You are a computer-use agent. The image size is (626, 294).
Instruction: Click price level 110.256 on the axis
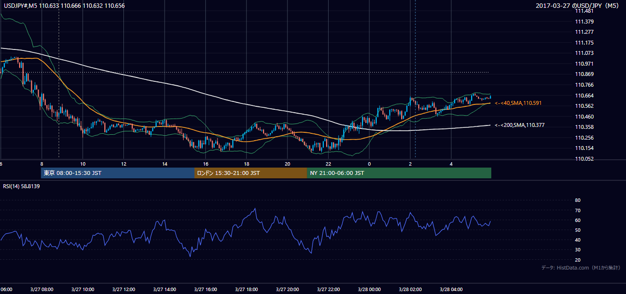coord(584,138)
